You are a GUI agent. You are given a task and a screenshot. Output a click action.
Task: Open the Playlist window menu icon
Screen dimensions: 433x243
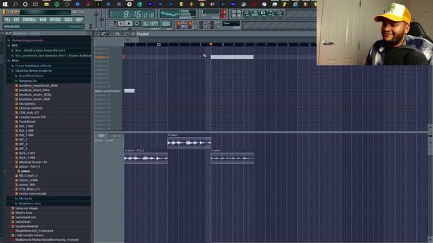point(97,34)
